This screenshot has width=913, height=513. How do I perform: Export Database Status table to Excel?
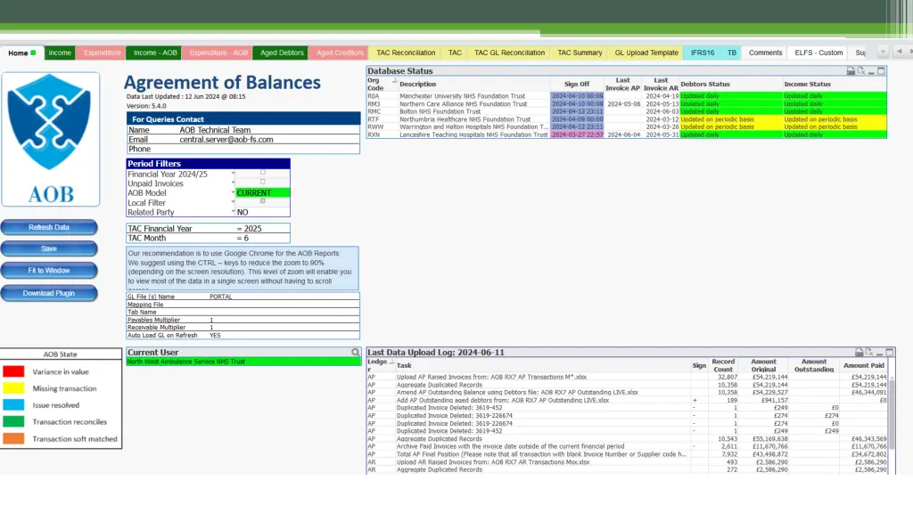click(x=861, y=71)
